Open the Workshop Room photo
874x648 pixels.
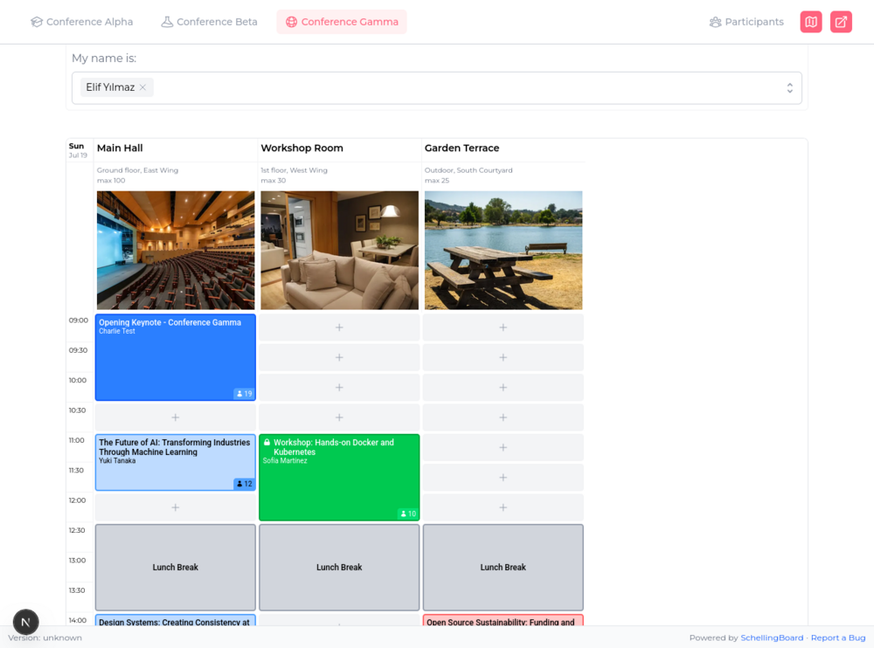[339, 250]
